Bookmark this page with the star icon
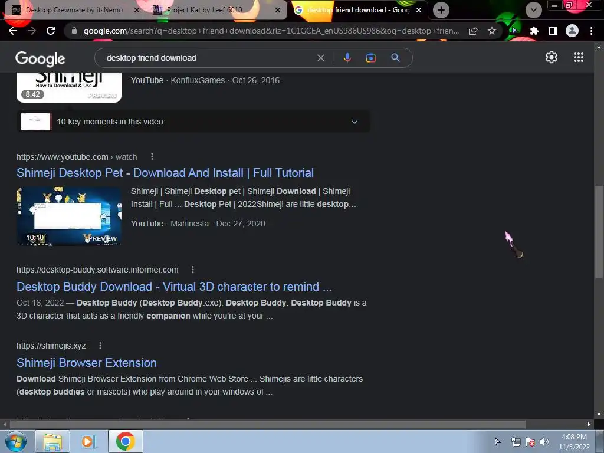604x453 pixels. point(492,31)
